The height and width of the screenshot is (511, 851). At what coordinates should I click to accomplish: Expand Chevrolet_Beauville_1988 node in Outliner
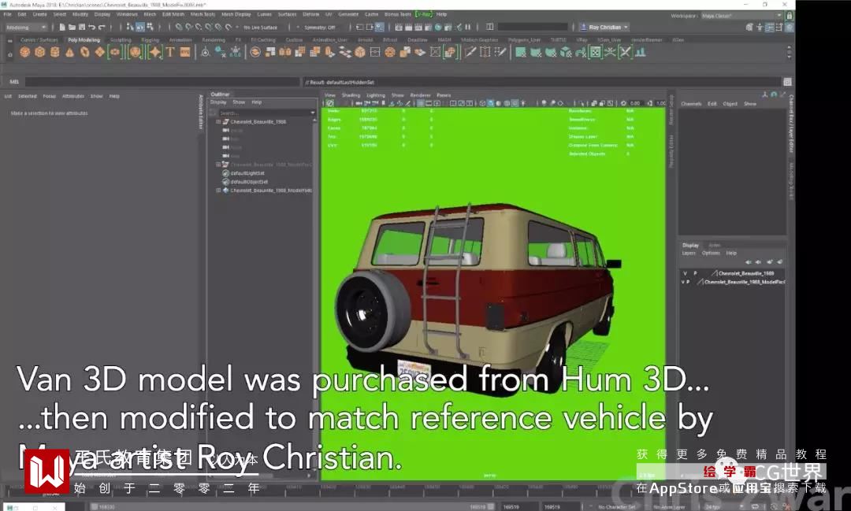point(218,122)
